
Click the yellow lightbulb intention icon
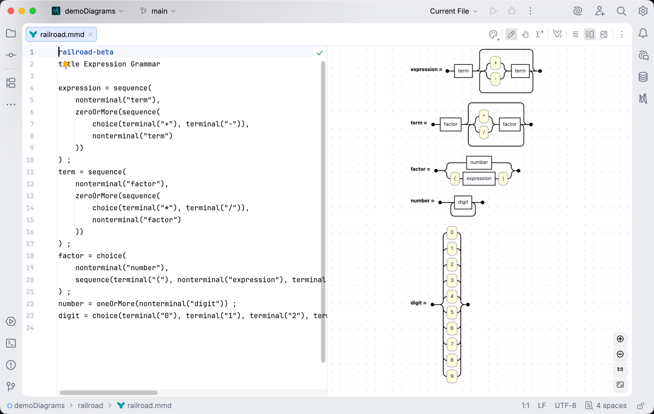(x=66, y=64)
